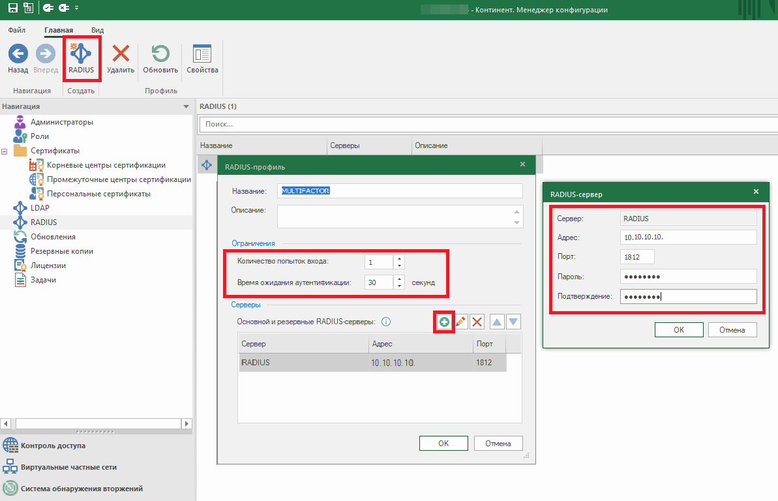Open the Навигация panel dropdown arrow
Image resolution: width=778 pixels, height=501 pixels.
click(186, 106)
